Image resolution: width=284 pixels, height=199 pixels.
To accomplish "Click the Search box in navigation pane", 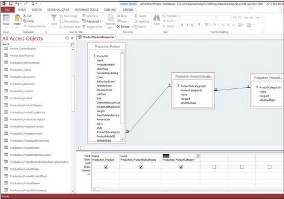I will tap(36, 44).
